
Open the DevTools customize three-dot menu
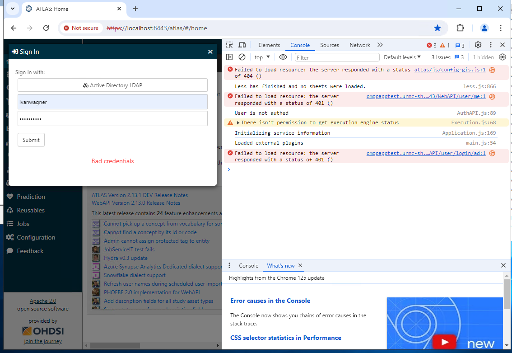490,45
